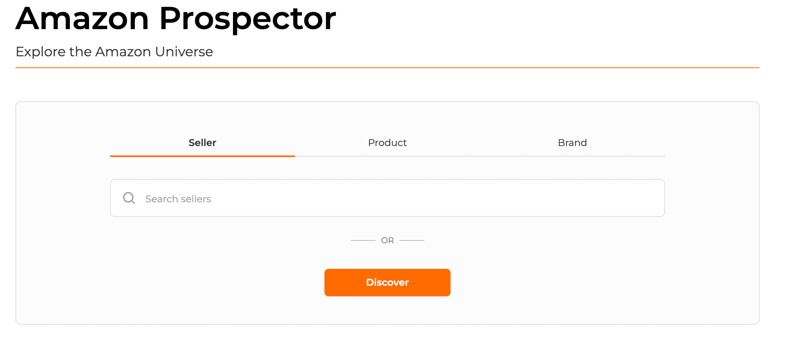Open the Brand tab
Viewport: 790px width, 344px height.
572,143
